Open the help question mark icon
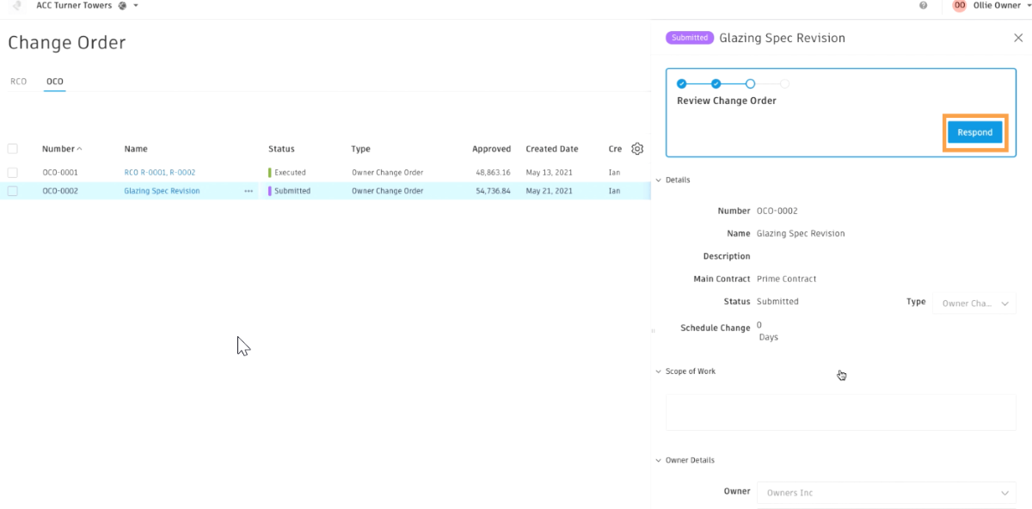The width and height of the screenshot is (1032, 509). (x=924, y=5)
